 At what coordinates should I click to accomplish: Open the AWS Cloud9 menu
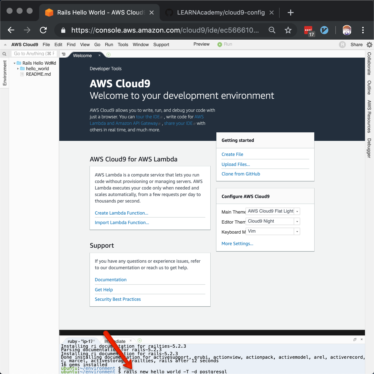(25, 45)
